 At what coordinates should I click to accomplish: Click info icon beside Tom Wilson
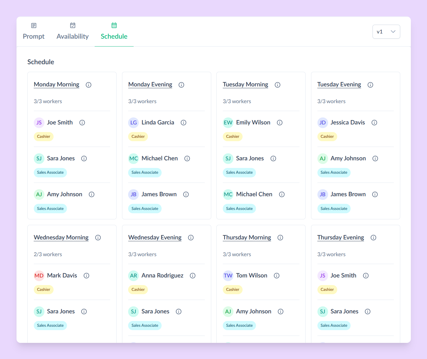277,276
